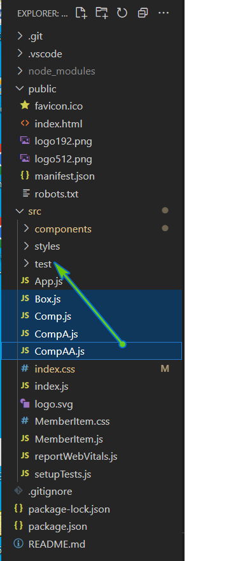This screenshot has width=231, height=561.
Task: Click the New File icon in Explorer header
Action: pyautogui.click(x=81, y=13)
